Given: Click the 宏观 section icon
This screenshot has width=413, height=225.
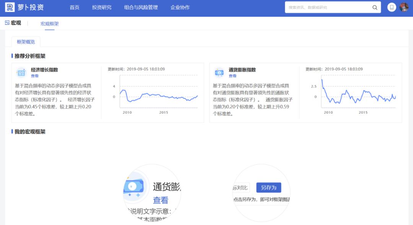Looking at the screenshot, I should coord(7,23).
